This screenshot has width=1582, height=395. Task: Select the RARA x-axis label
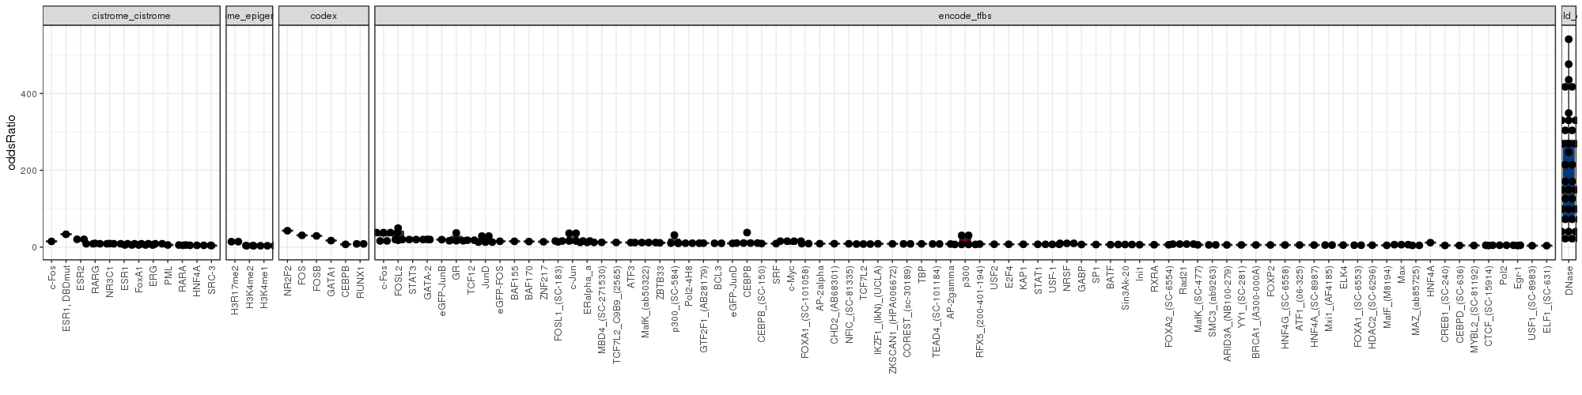(x=183, y=277)
